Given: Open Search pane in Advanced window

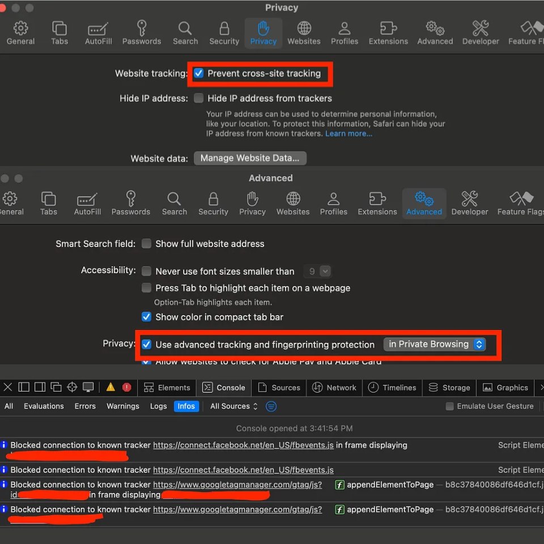Looking at the screenshot, I should (x=174, y=203).
